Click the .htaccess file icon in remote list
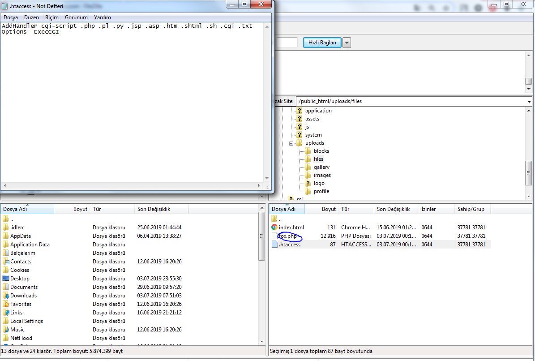 (x=274, y=244)
